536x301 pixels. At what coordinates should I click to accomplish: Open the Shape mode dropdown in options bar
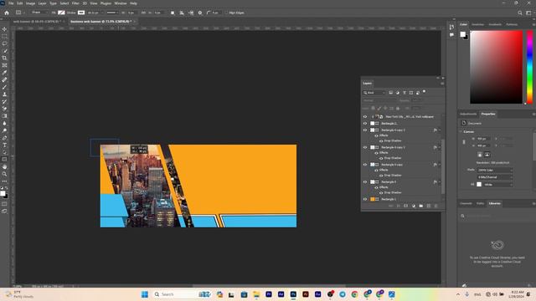39,13
